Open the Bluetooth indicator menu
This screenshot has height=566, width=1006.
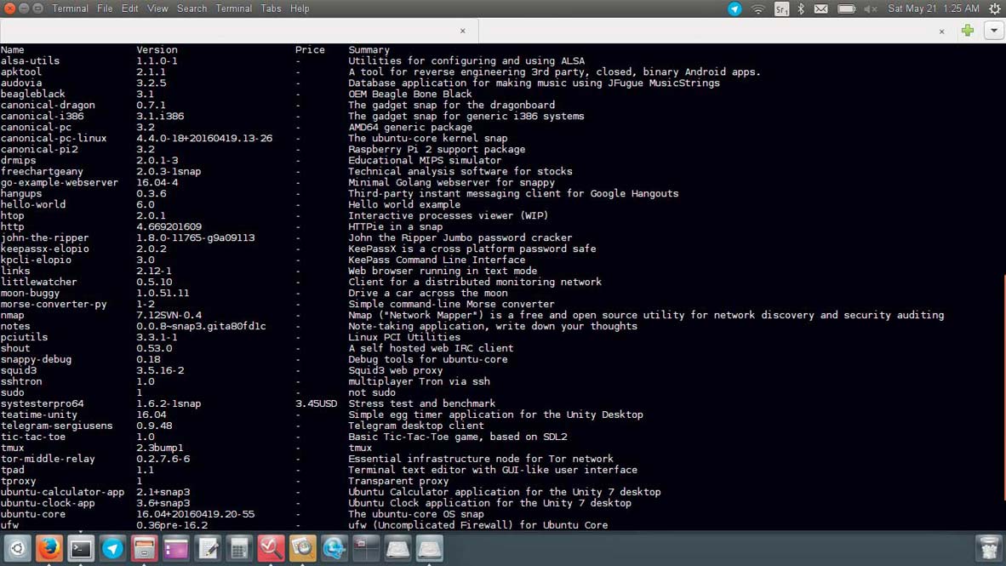pyautogui.click(x=801, y=9)
